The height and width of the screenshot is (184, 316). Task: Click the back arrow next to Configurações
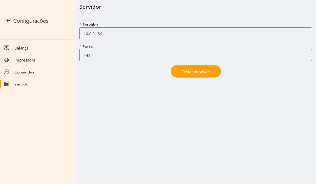[x=8, y=21]
